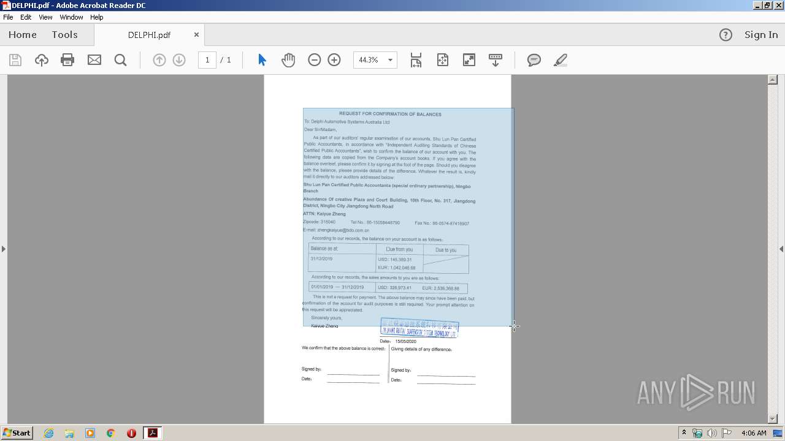Launch Internet Explorer from taskbar
Image resolution: width=785 pixels, height=441 pixels.
[48, 433]
